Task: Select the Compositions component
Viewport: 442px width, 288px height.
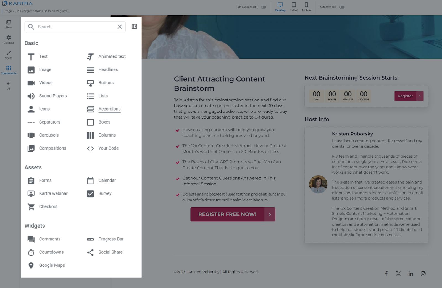Action: coord(47,148)
